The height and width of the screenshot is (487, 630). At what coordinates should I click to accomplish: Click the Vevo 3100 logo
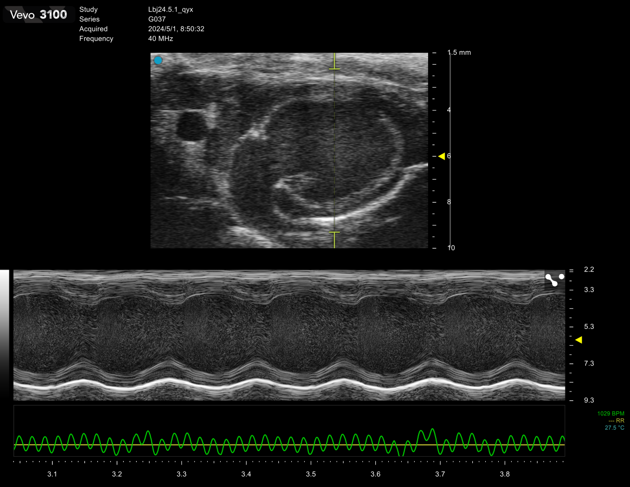(38, 15)
